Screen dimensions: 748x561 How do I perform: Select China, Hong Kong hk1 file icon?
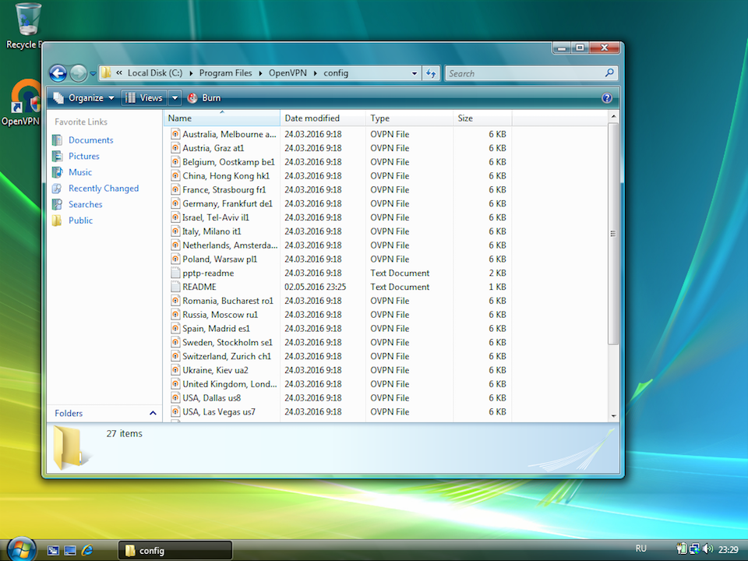coord(175,175)
